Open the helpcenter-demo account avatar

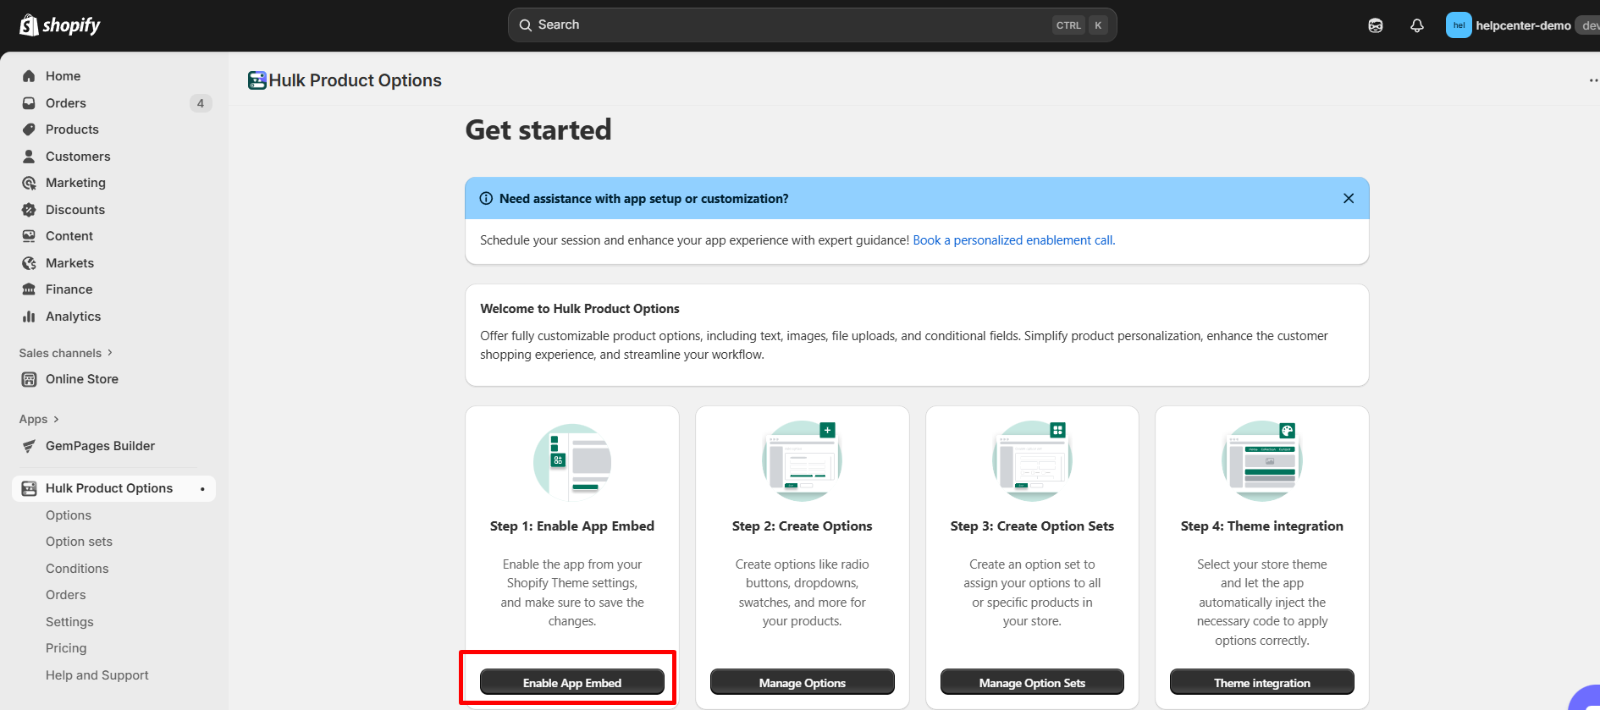pos(1459,25)
